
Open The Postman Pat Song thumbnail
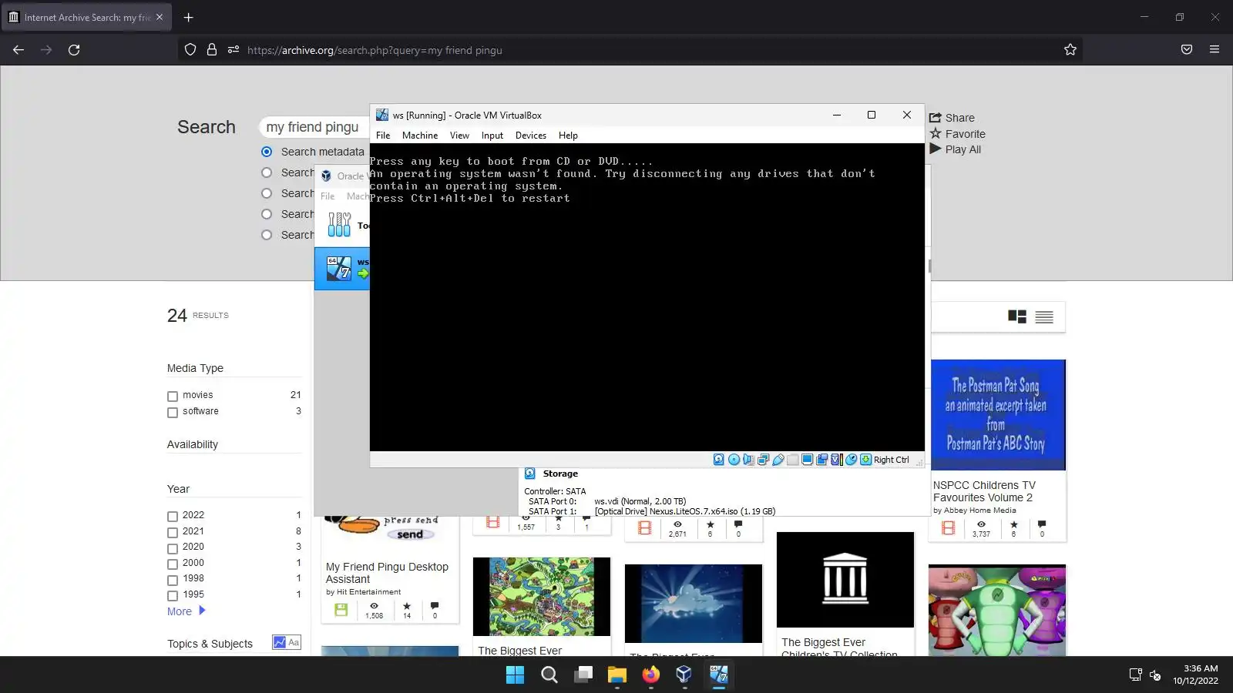(998, 415)
